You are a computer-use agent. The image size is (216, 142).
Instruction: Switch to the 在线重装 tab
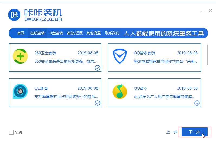click(x=37, y=33)
